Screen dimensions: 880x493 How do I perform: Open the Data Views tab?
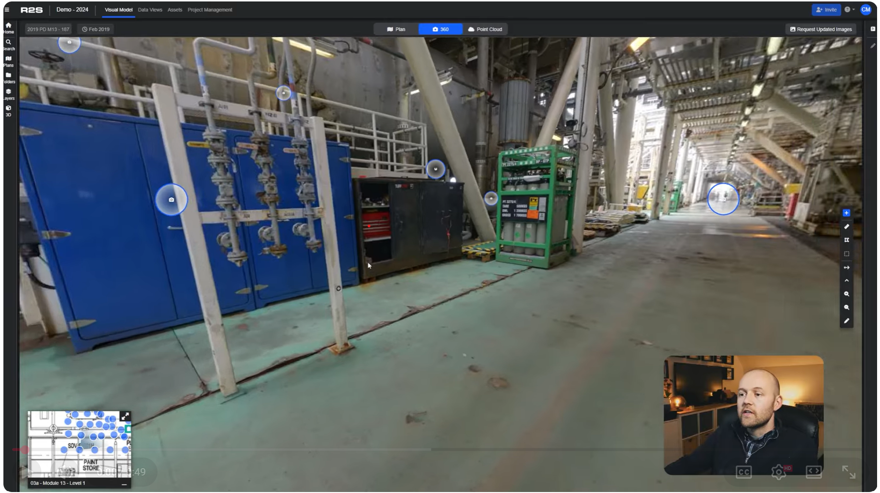point(150,10)
